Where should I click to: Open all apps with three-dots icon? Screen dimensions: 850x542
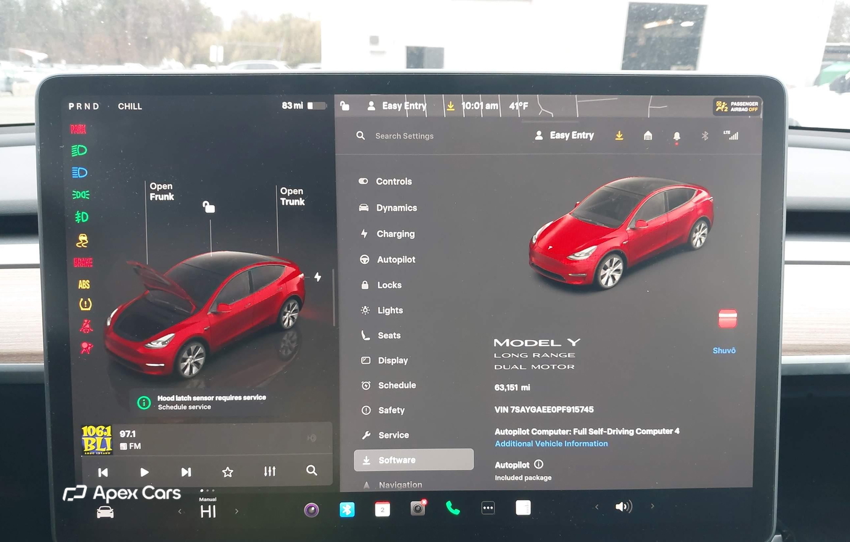(488, 508)
